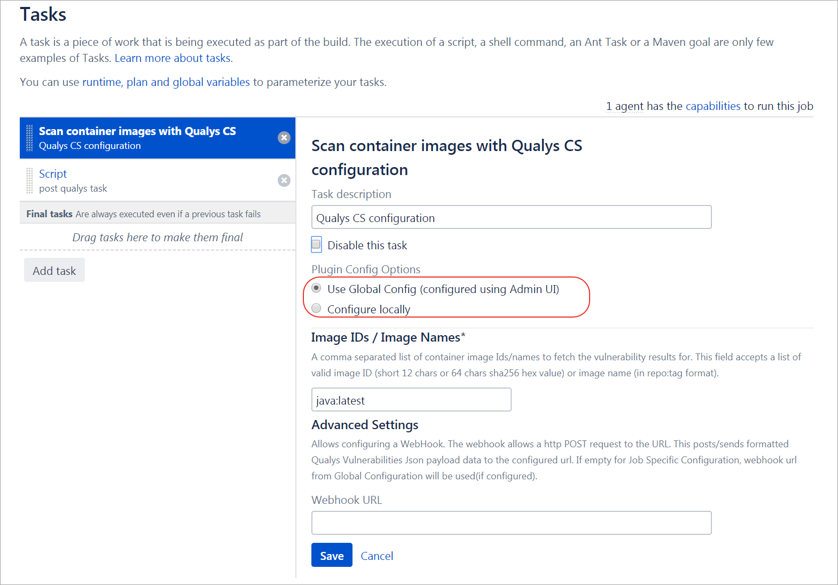The height and width of the screenshot is (585, 838).
Task: Click the Plugin Config Options label
Action: 366,270
